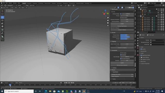Open the World properties tab icon
Viewport: 165px width, 93px height.
click(138, 48)
